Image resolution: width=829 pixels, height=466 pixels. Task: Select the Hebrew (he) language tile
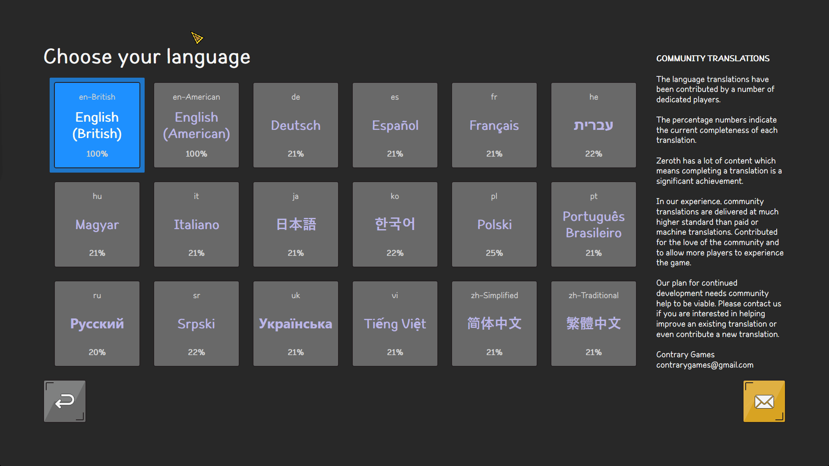click(x=594, y=125)
